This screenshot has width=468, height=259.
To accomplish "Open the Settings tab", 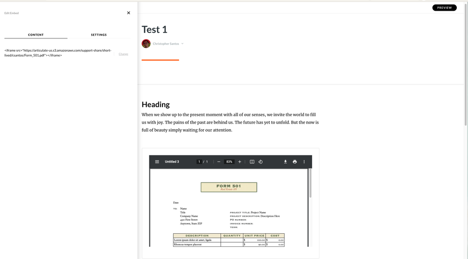I will click(99, 35).
